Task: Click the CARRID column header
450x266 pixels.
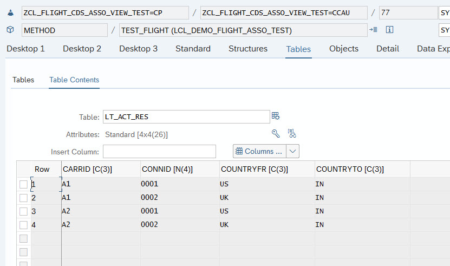Action: coord(88,170)
